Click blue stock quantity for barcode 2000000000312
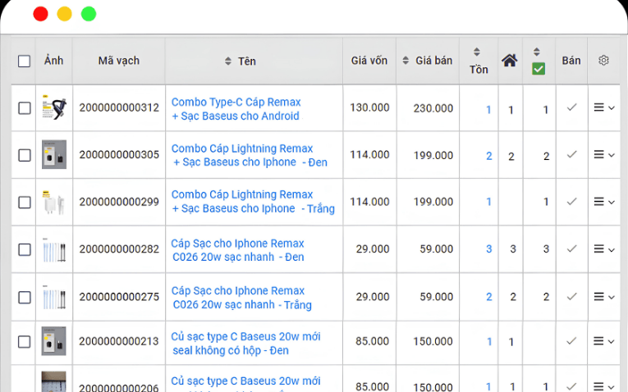 point(488,110)
